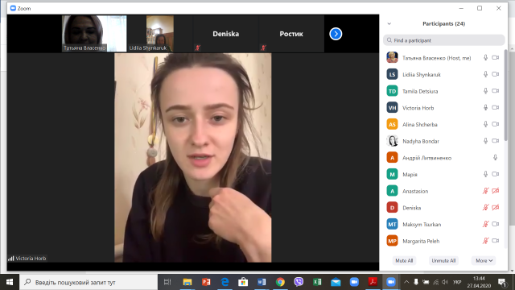Viewport: 515px width, 290px height.
Task: Select Lidiia Shynkaruk video thumbnail
Action: (x=160, y=34)
